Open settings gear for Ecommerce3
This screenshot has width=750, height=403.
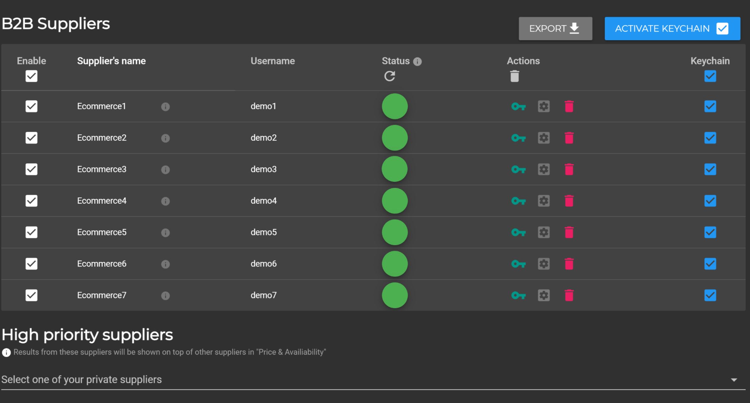(544, 169)
